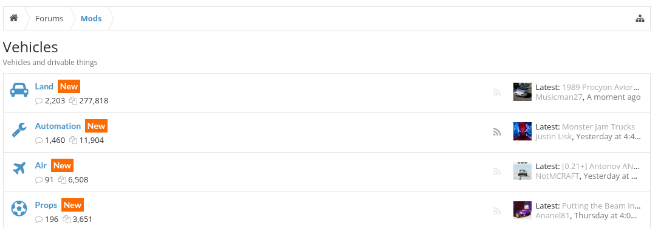Open the RSS feed for Automation forum
This screenshot has height=228, width=658.
pos(497,133)
